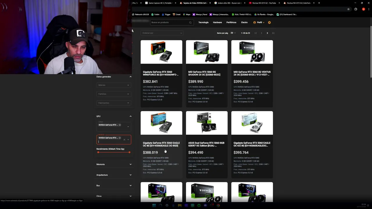Open the Líneas dropdown arrow

tap(128, 127)
